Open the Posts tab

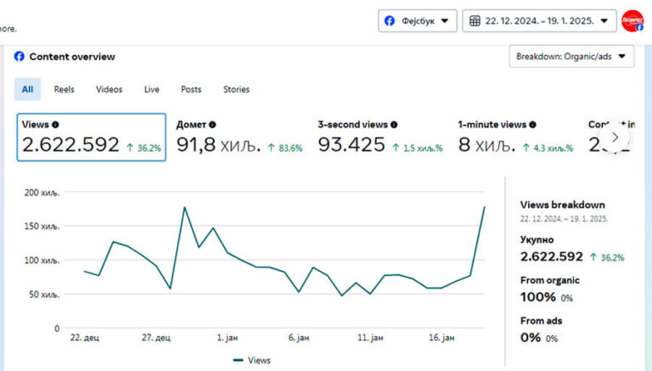(x=191, y=89)
